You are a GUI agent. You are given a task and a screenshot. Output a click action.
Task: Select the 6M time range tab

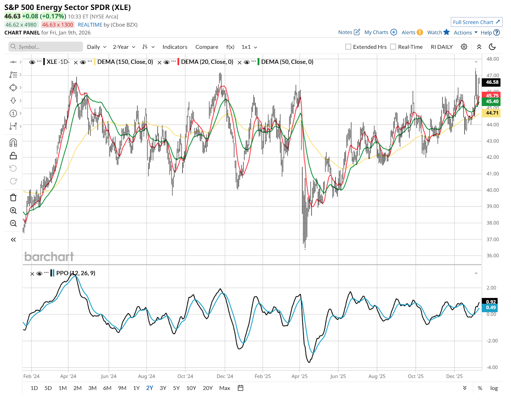coord(107,388)
